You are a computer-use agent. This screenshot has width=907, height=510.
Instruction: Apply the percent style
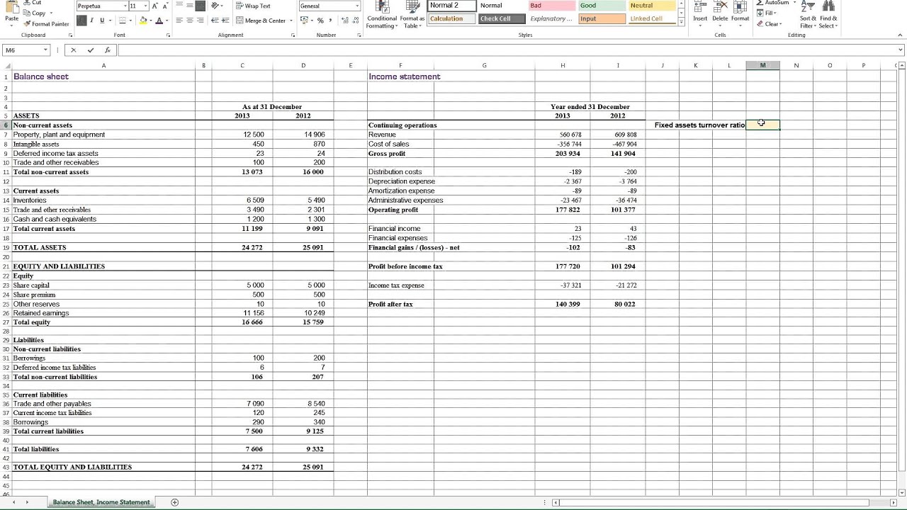pos(320,21)
